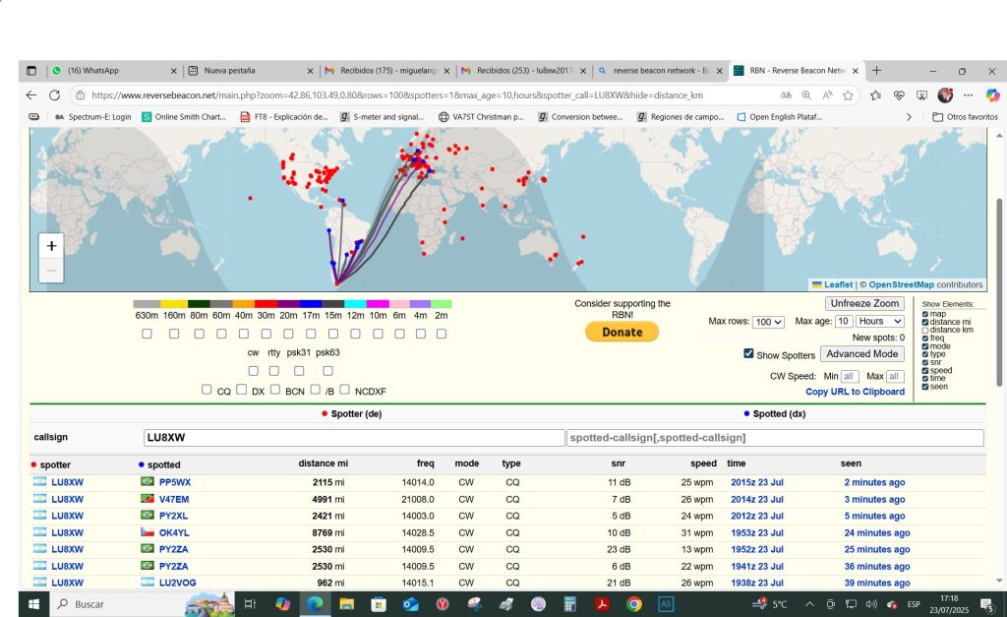Refresh the current browser page
The image size is (1007, 617).
pos(55,95)
